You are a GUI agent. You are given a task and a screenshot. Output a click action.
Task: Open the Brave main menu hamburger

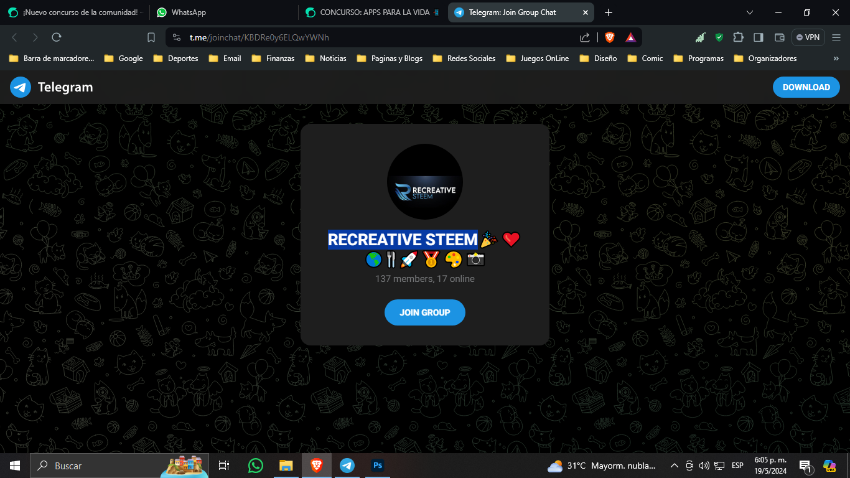(x=836, y=37)
